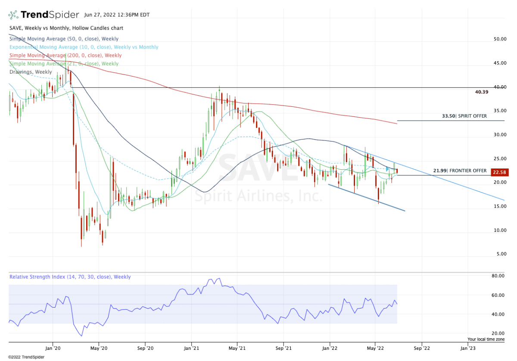
Task: Select the 40.39 horizontal level label
Action: [x=481, y=92]
